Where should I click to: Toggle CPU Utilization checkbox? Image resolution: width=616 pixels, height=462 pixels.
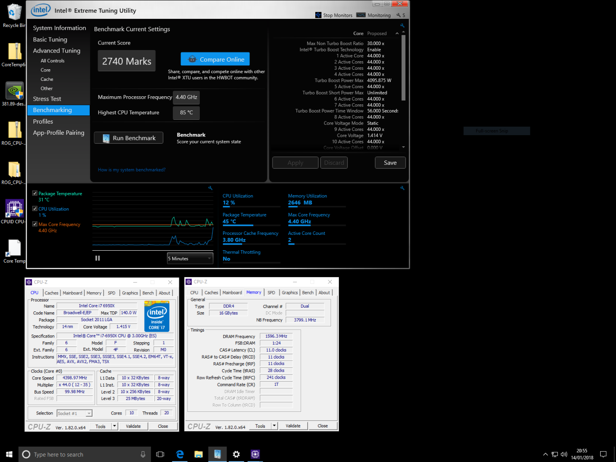click(35, 209)
